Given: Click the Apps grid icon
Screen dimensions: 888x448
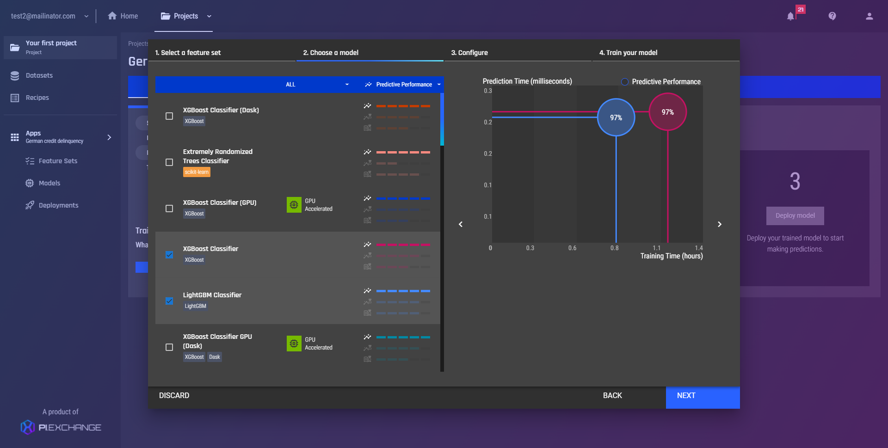Looking at the screenshot, I should [15, 137].
